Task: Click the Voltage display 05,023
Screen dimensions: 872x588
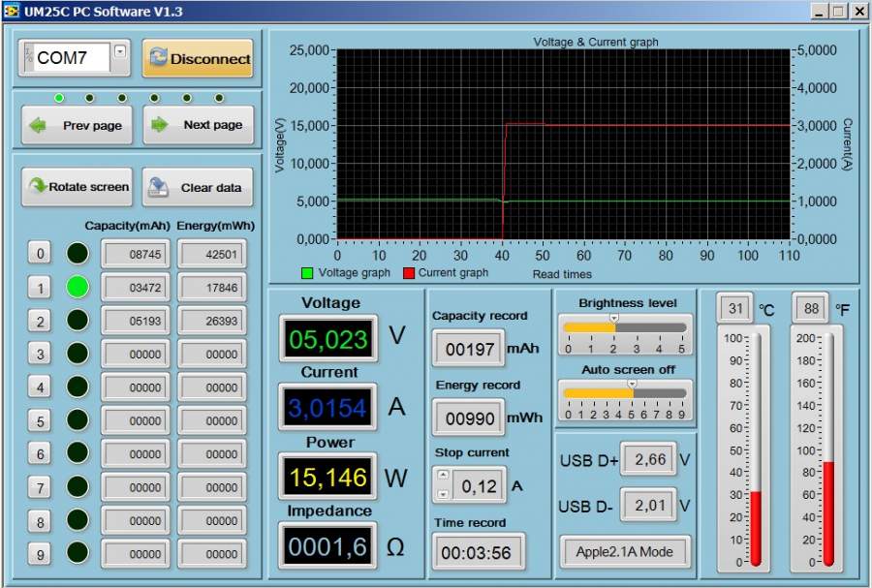Action: (x=328, y=338)
